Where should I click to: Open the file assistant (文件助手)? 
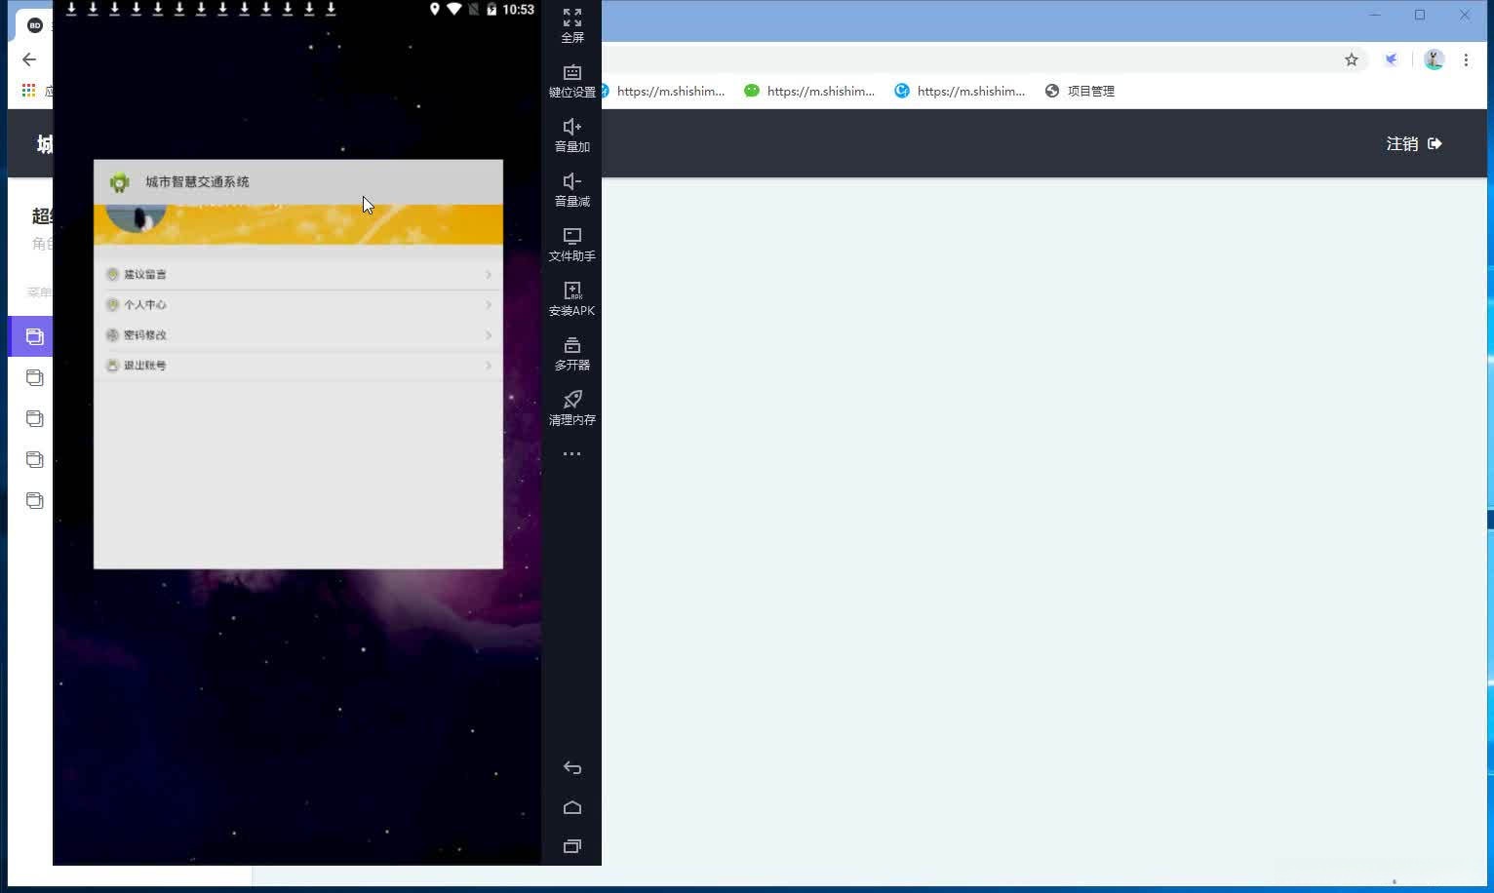[x=572, y=245]
